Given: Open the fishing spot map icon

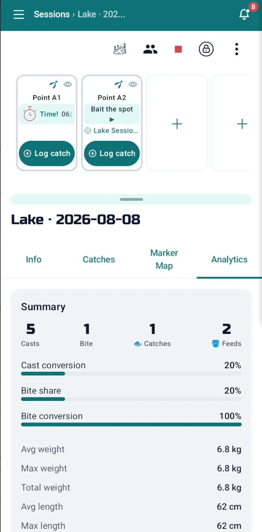Looking at the screenshot, I should (120, 49).
